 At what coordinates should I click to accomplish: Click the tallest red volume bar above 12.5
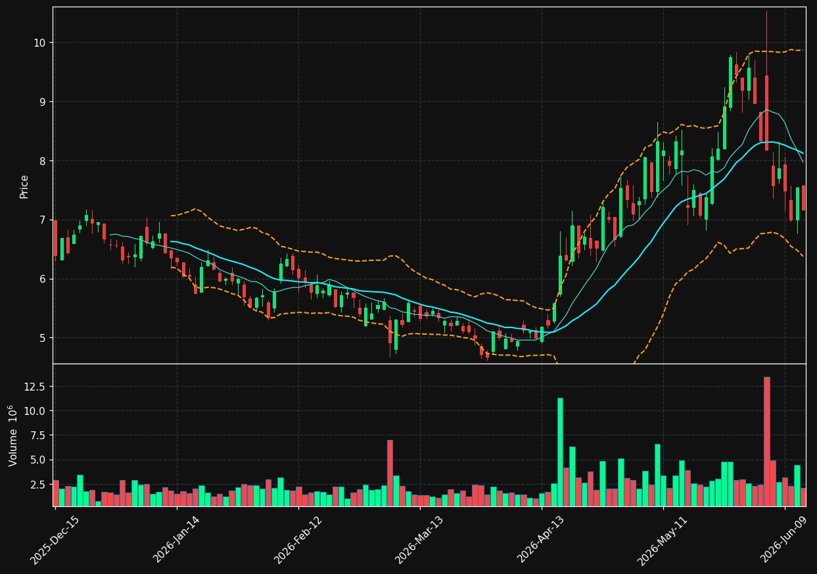point(766,441)
